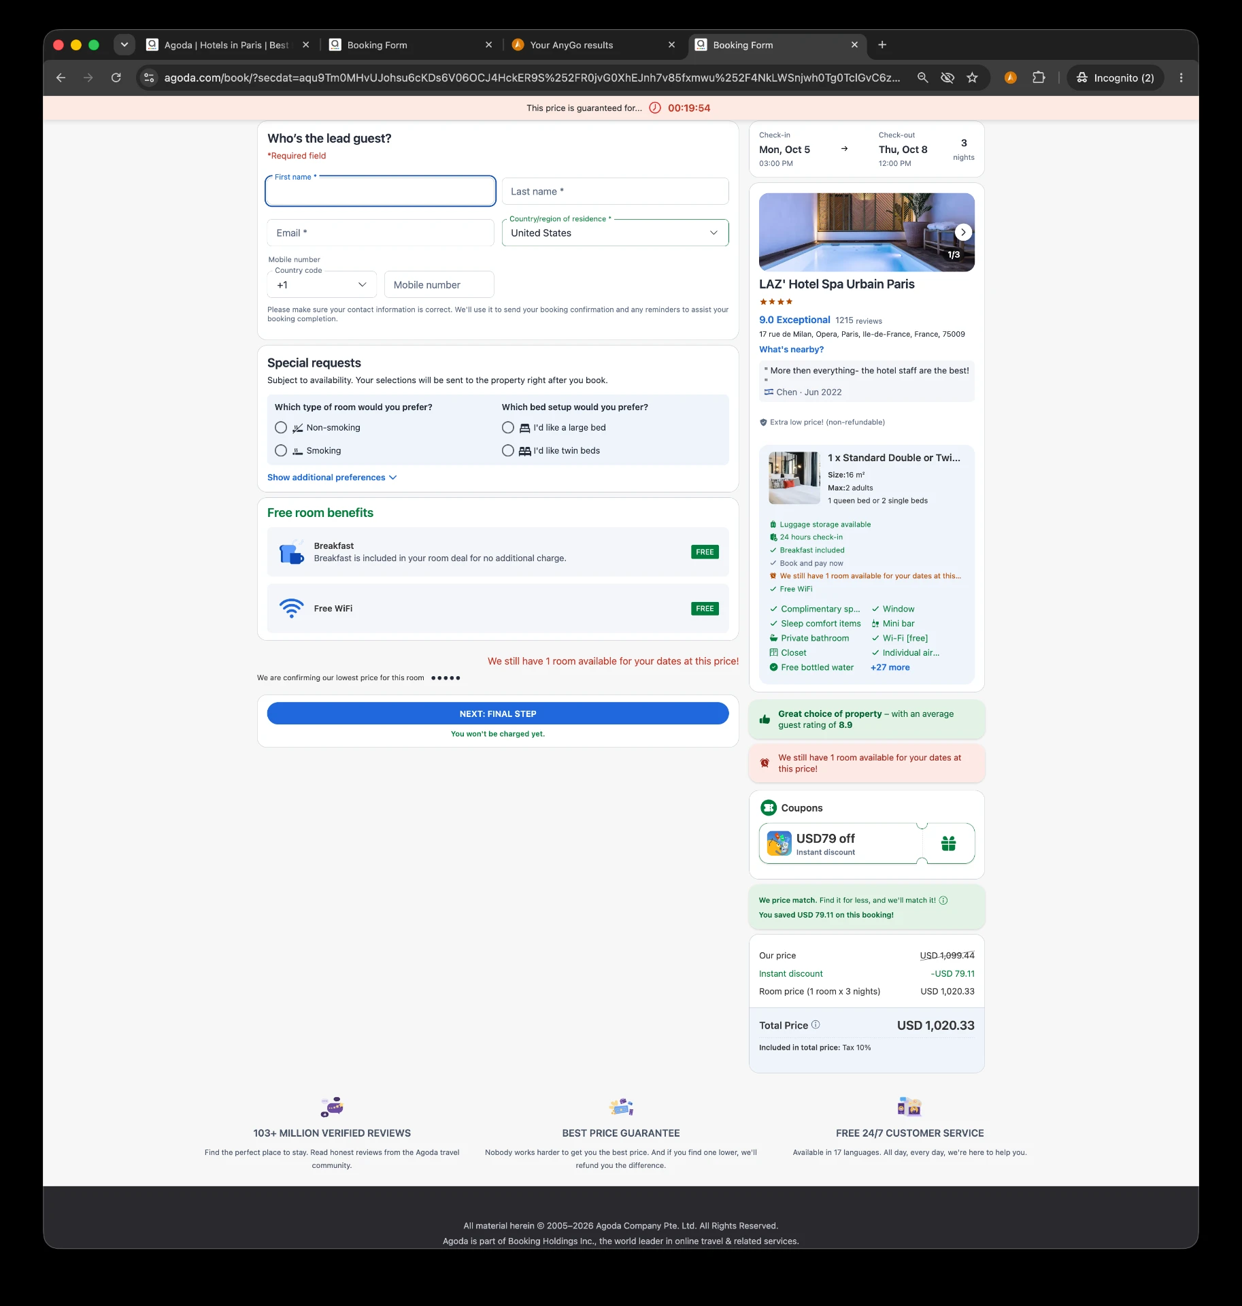The image size is (1242, 1306).
Task: Show next hotel photo
Action: 963,232
